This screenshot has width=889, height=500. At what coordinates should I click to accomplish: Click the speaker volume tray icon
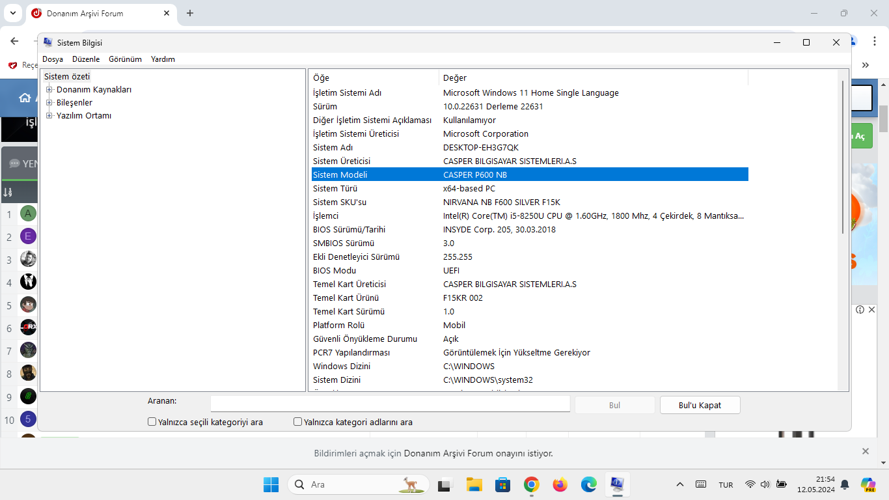(x=765, y=484)
